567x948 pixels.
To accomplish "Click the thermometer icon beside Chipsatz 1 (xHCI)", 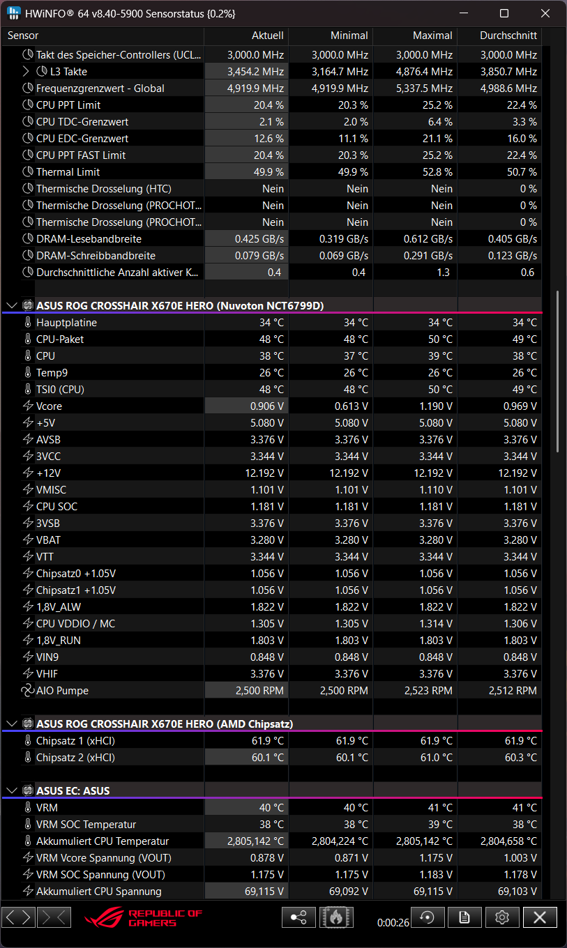I will (28, 741).
